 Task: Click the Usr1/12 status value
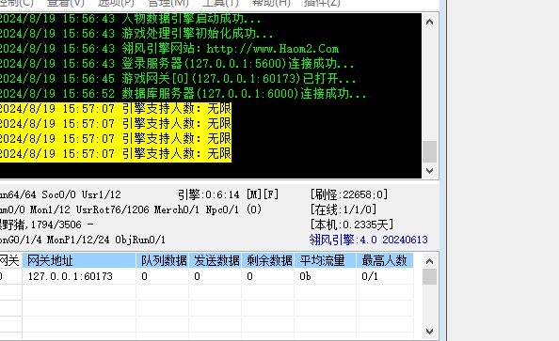coord(102,194)
